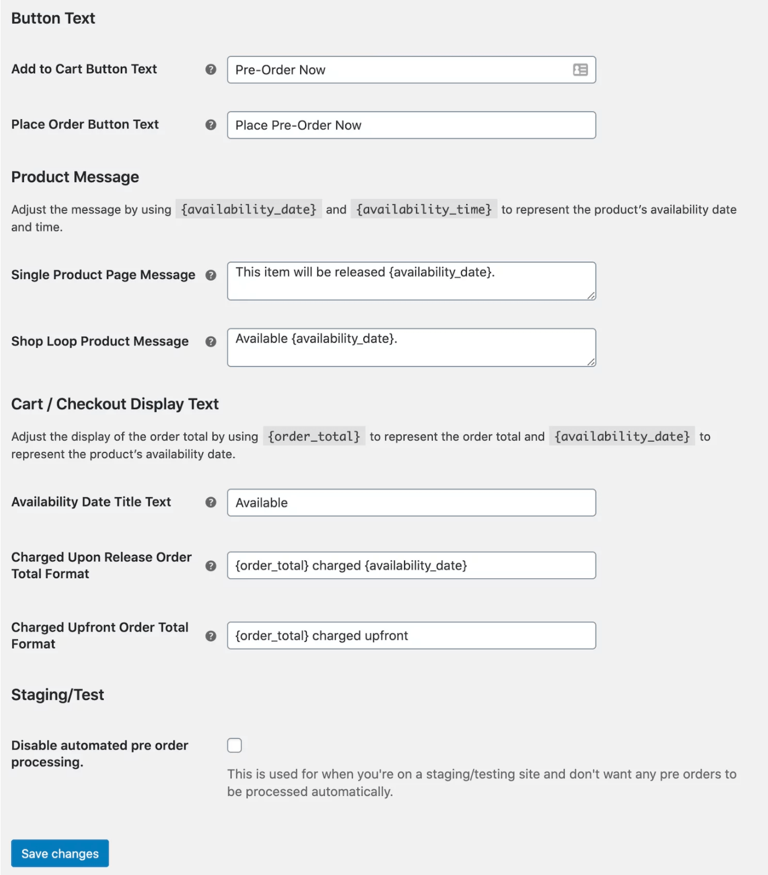Click help icon for Charged Upfront Order Total

tap(211, 636)
